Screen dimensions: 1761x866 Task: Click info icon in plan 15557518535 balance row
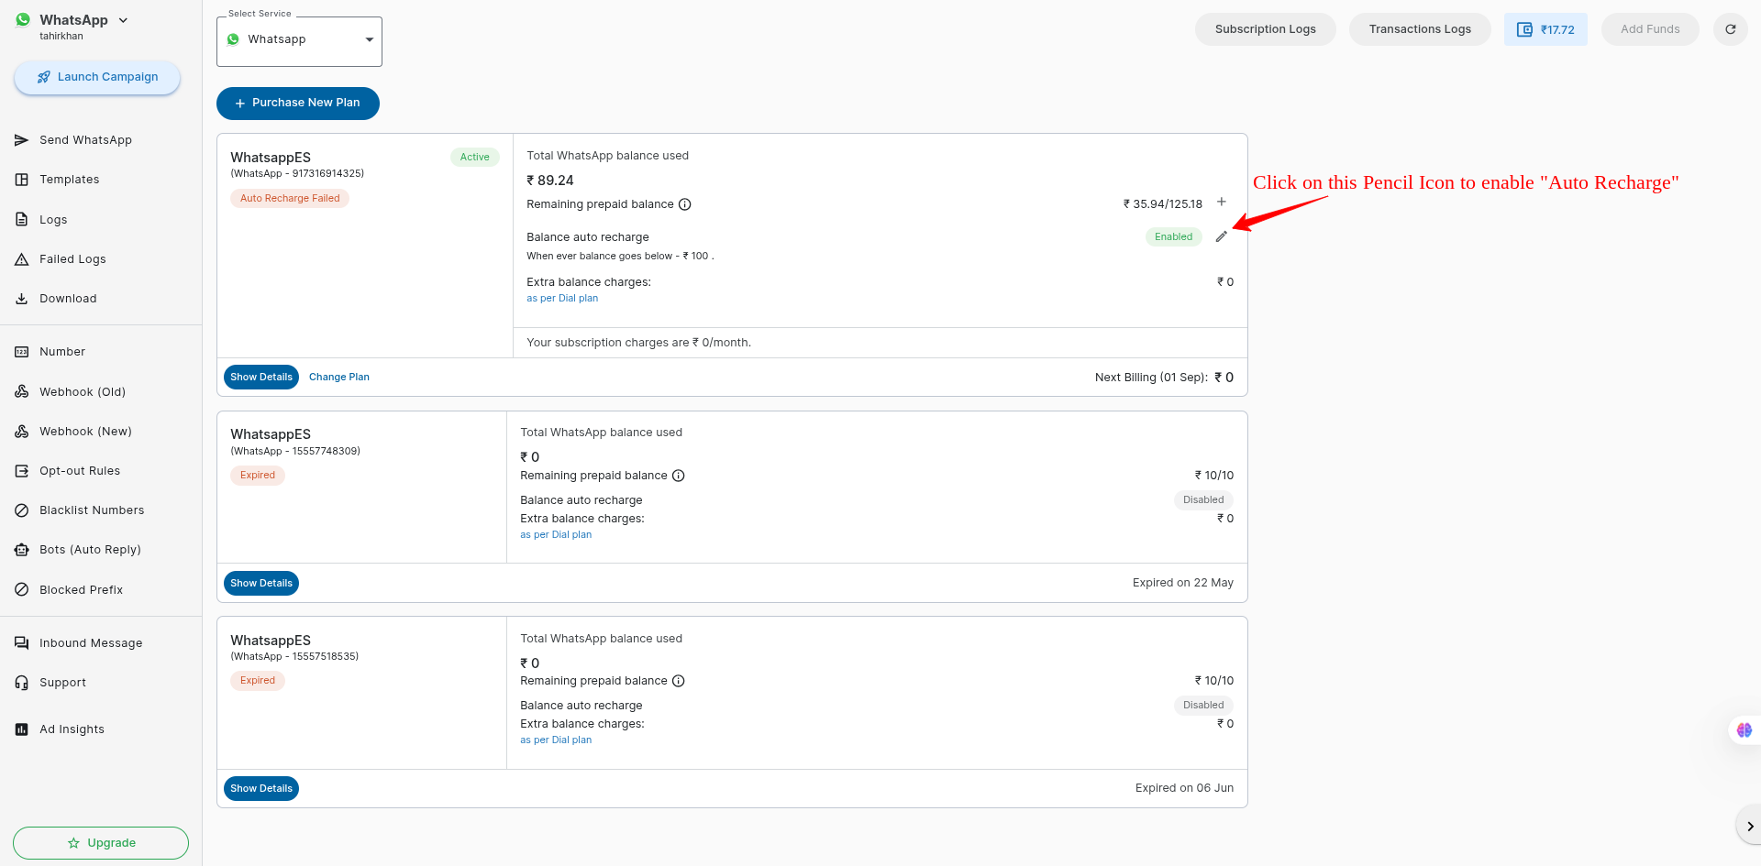pos(679,681)
